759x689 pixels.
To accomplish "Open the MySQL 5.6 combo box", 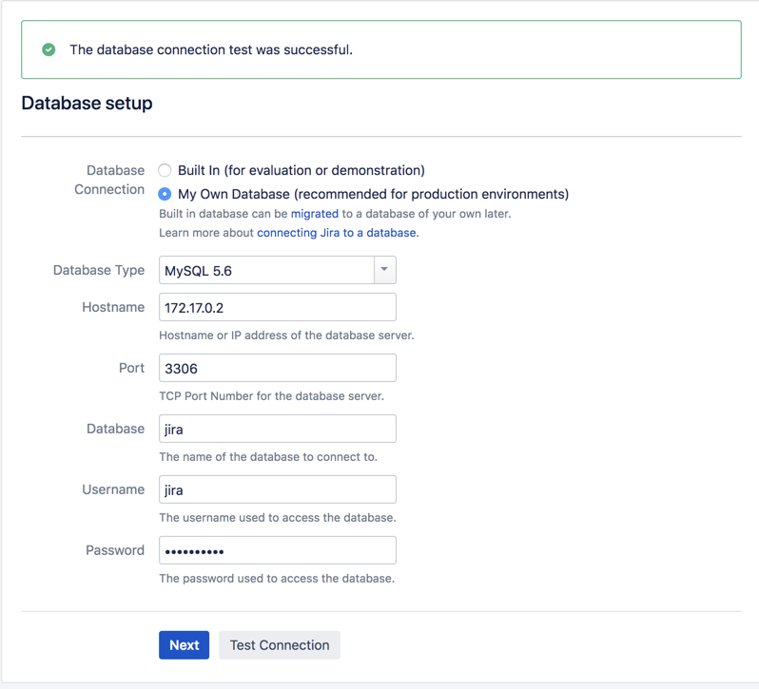I will [266, 271].
